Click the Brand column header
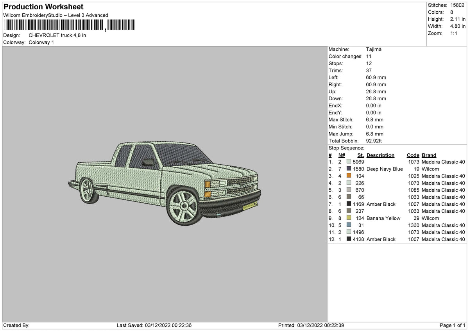This screenshot has height=331, width=469. [x=429, y=155]
